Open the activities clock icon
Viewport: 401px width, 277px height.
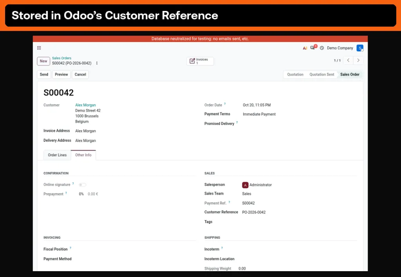click(322, 48)
